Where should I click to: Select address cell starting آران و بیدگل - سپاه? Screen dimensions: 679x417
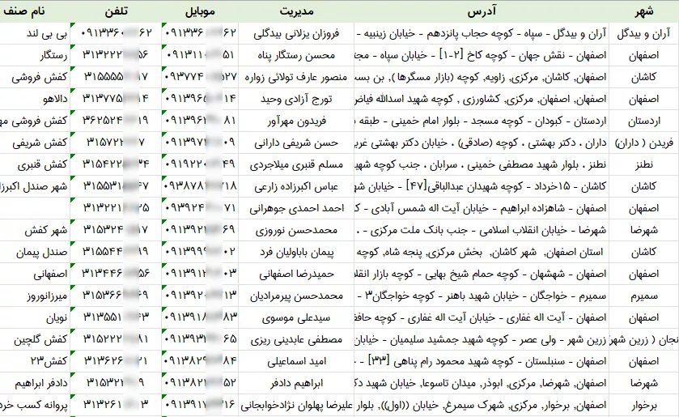(482, 34)
